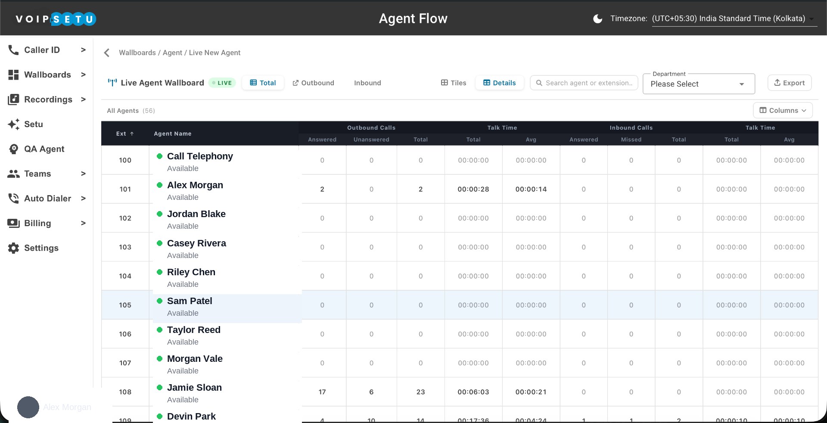The height and width of the screenshot is (423, 827).
Task: Click the LIVE status badge
Action: pyautogui.click(x=222, y=83)
